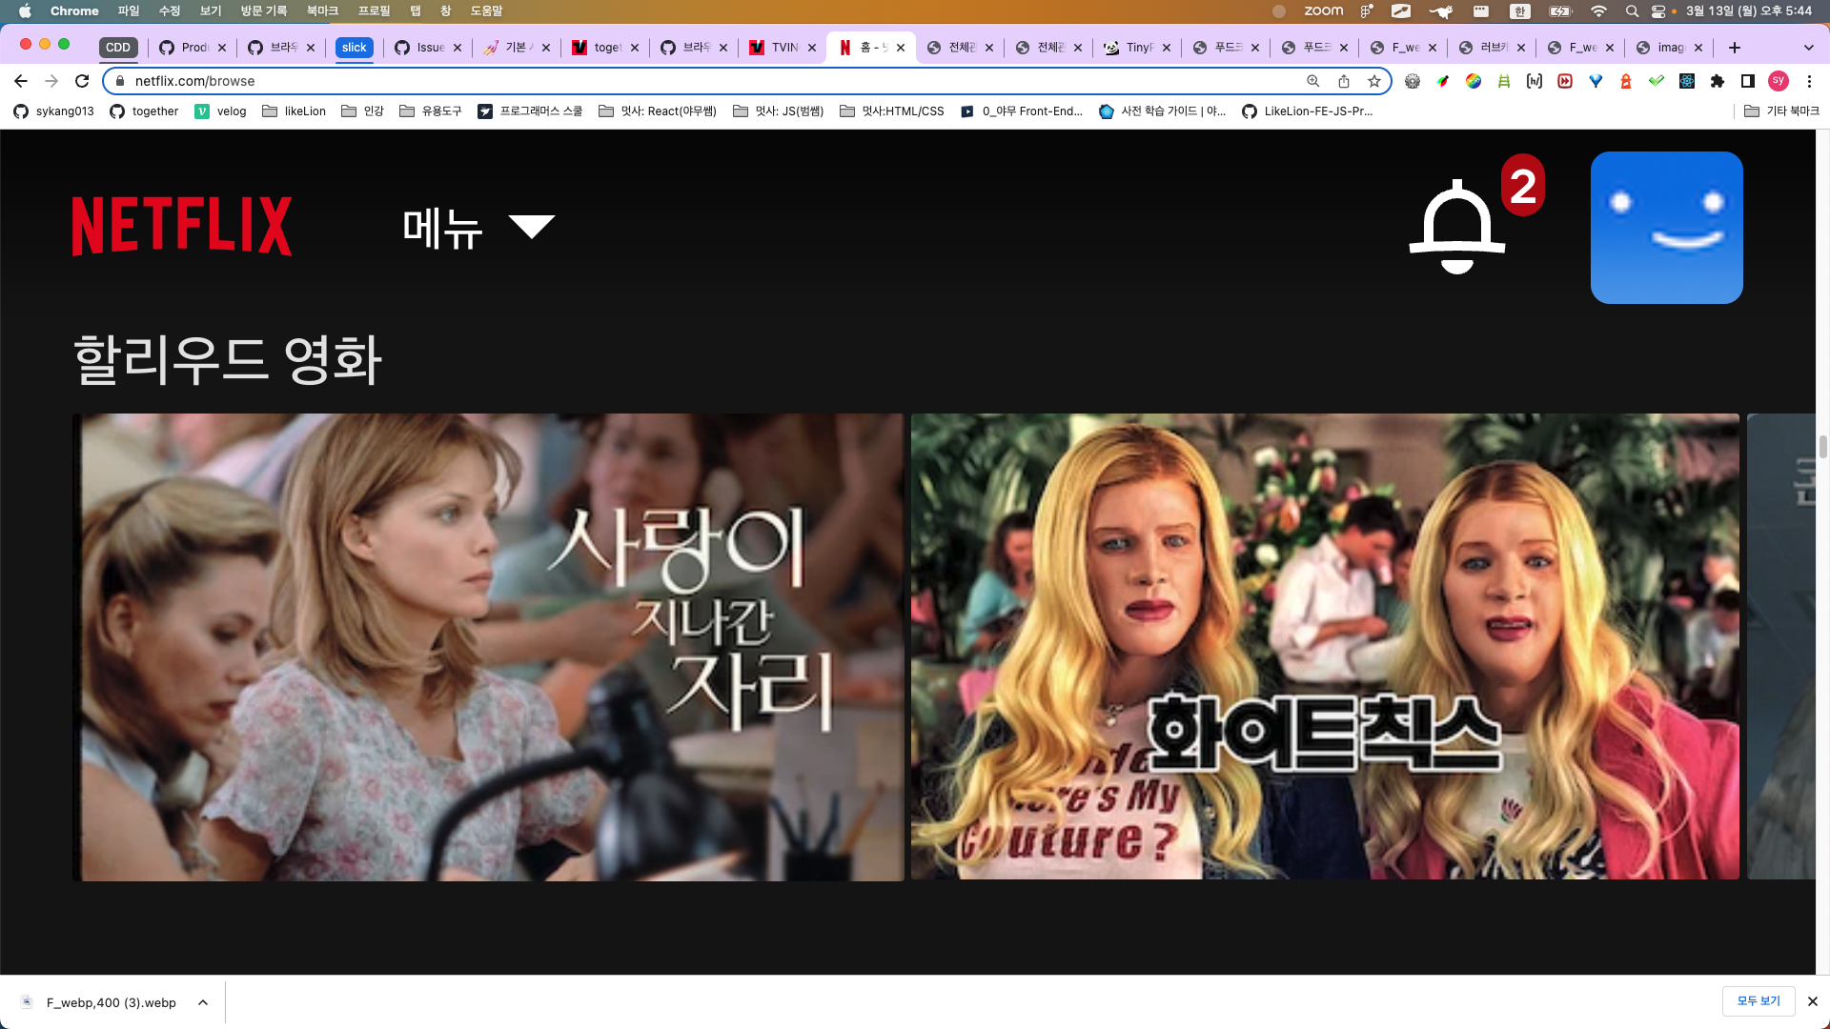
Task: Click the Wi-Fi status icon
Action: pos(1598,10)
